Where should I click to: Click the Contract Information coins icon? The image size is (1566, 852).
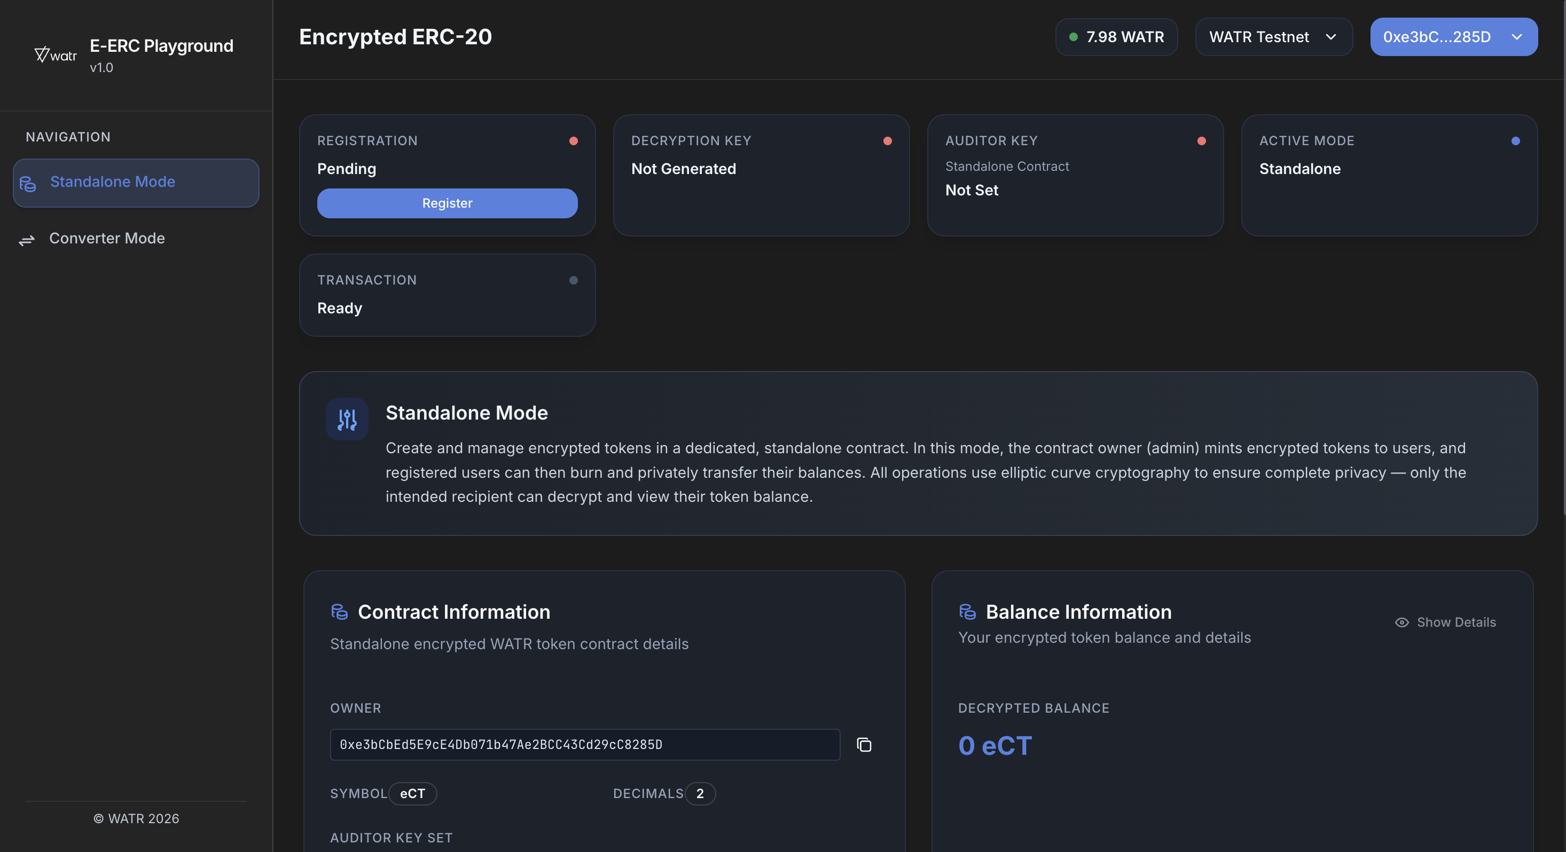point(339,611)
